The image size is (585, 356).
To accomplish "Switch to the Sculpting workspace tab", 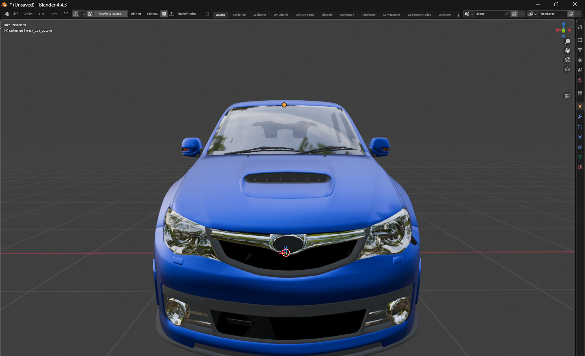I will [x=260, y=15].
